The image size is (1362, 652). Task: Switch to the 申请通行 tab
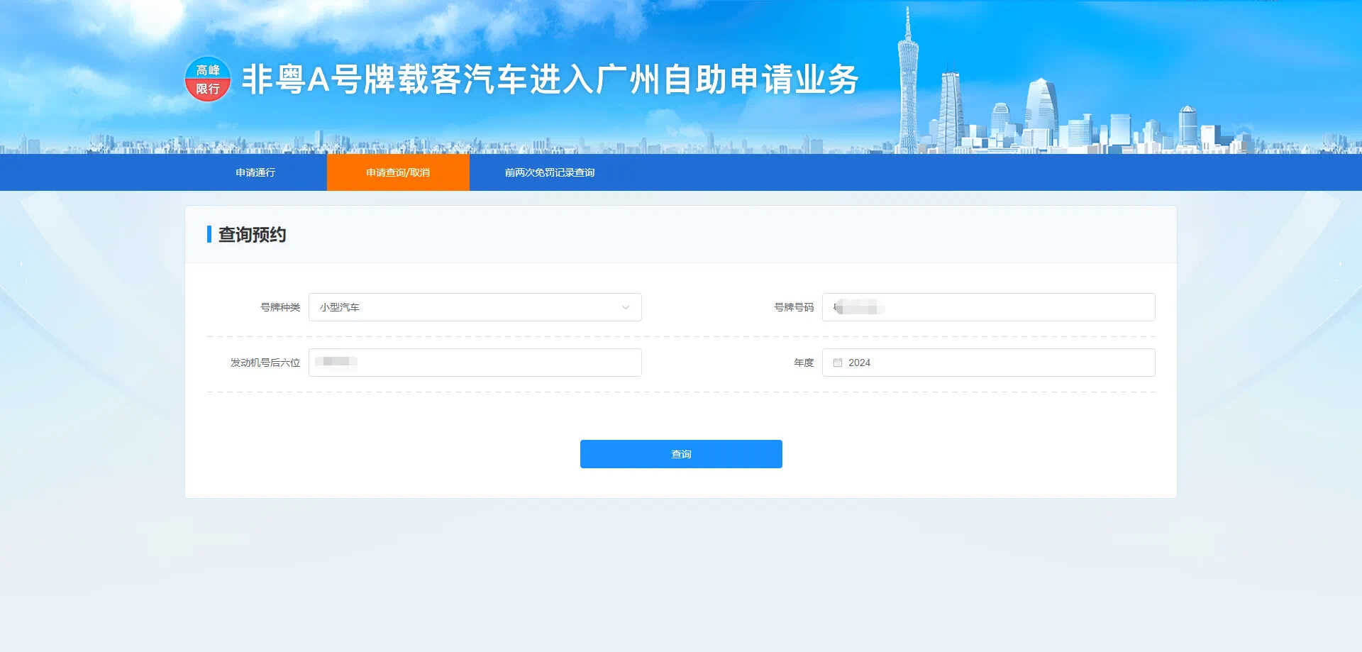[255, 172]
